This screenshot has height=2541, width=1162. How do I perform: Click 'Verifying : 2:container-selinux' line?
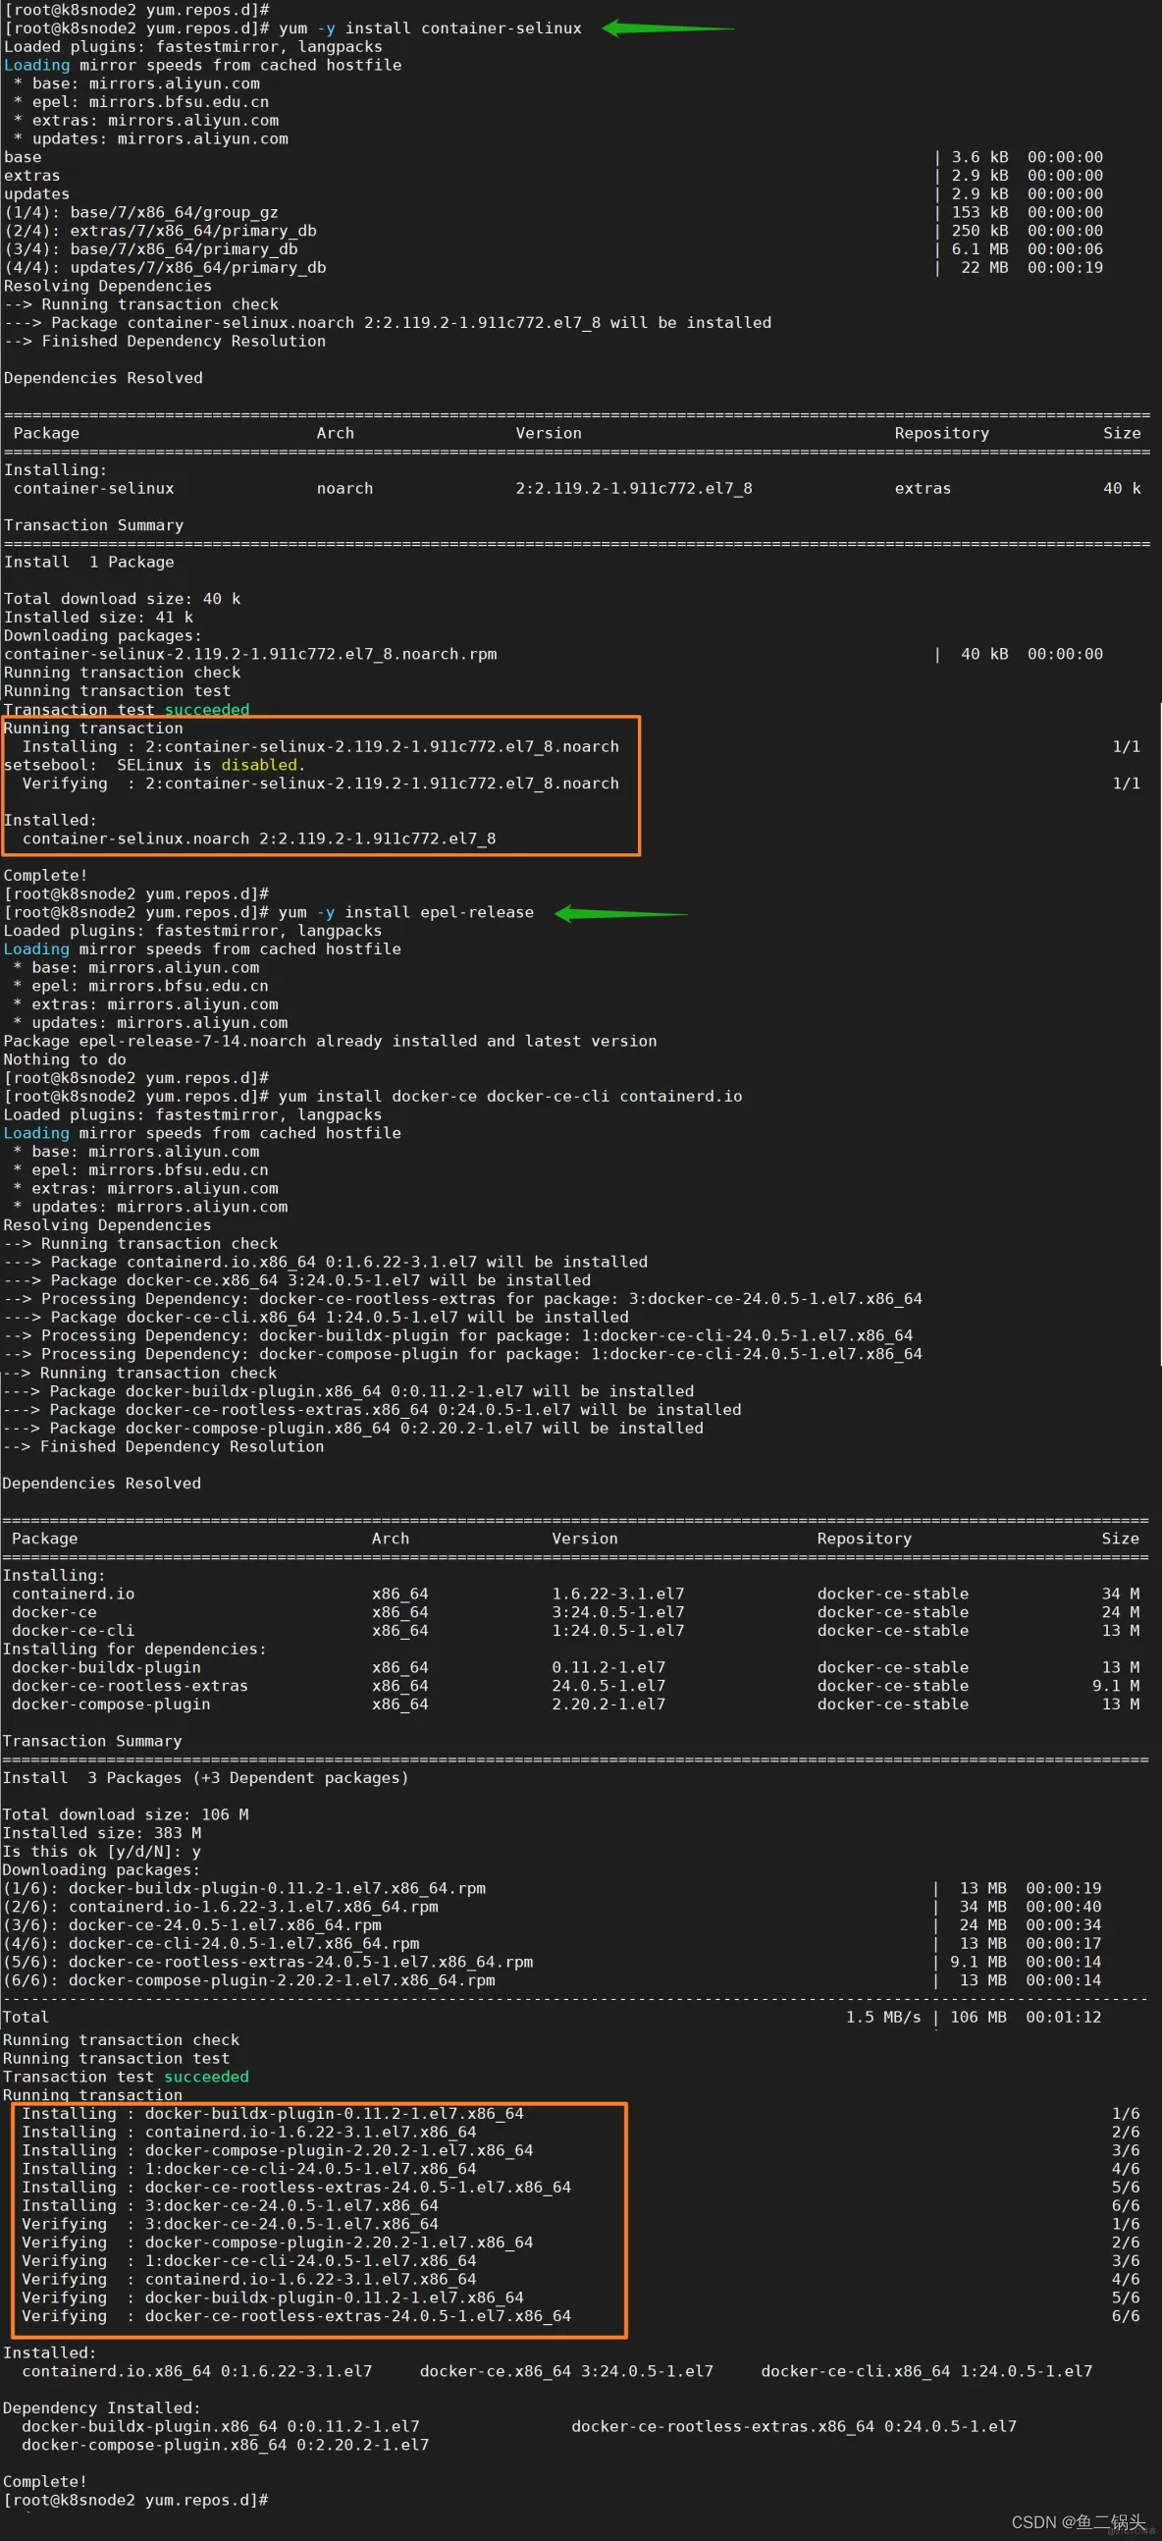(x=321, y=784)
